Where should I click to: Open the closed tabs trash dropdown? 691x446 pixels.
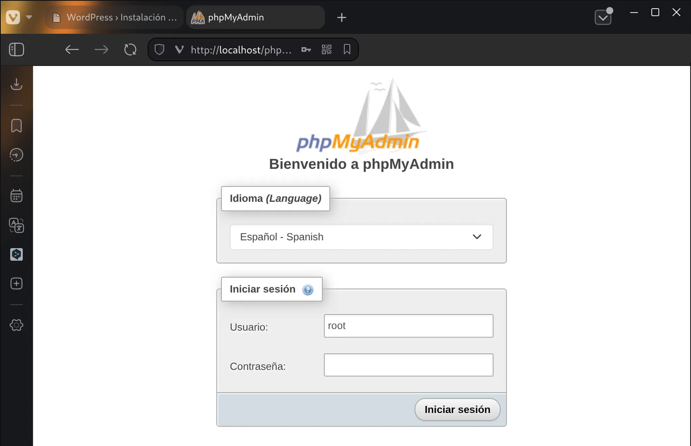click(x=603, y=17)
